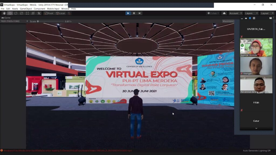The image size is (276, 155).
Task: Select the Move tool
Action: [10, 13]
